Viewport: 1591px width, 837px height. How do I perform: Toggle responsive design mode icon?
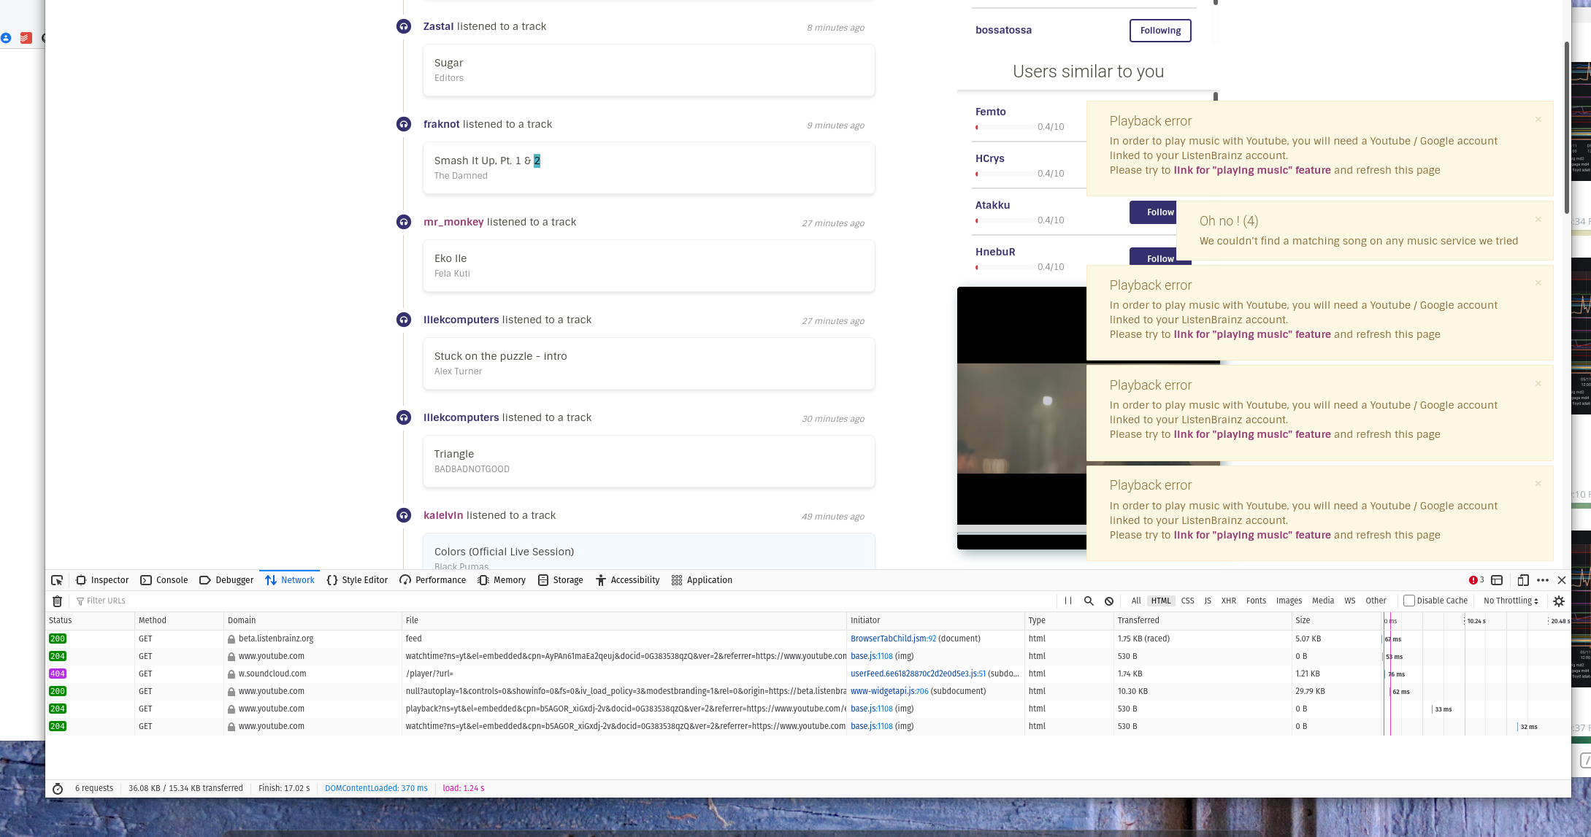(x=1522, y=580)
